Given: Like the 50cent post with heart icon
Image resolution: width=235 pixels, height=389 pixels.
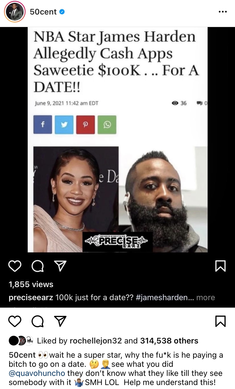Looking at the screenshot, I should click(15, 321).
